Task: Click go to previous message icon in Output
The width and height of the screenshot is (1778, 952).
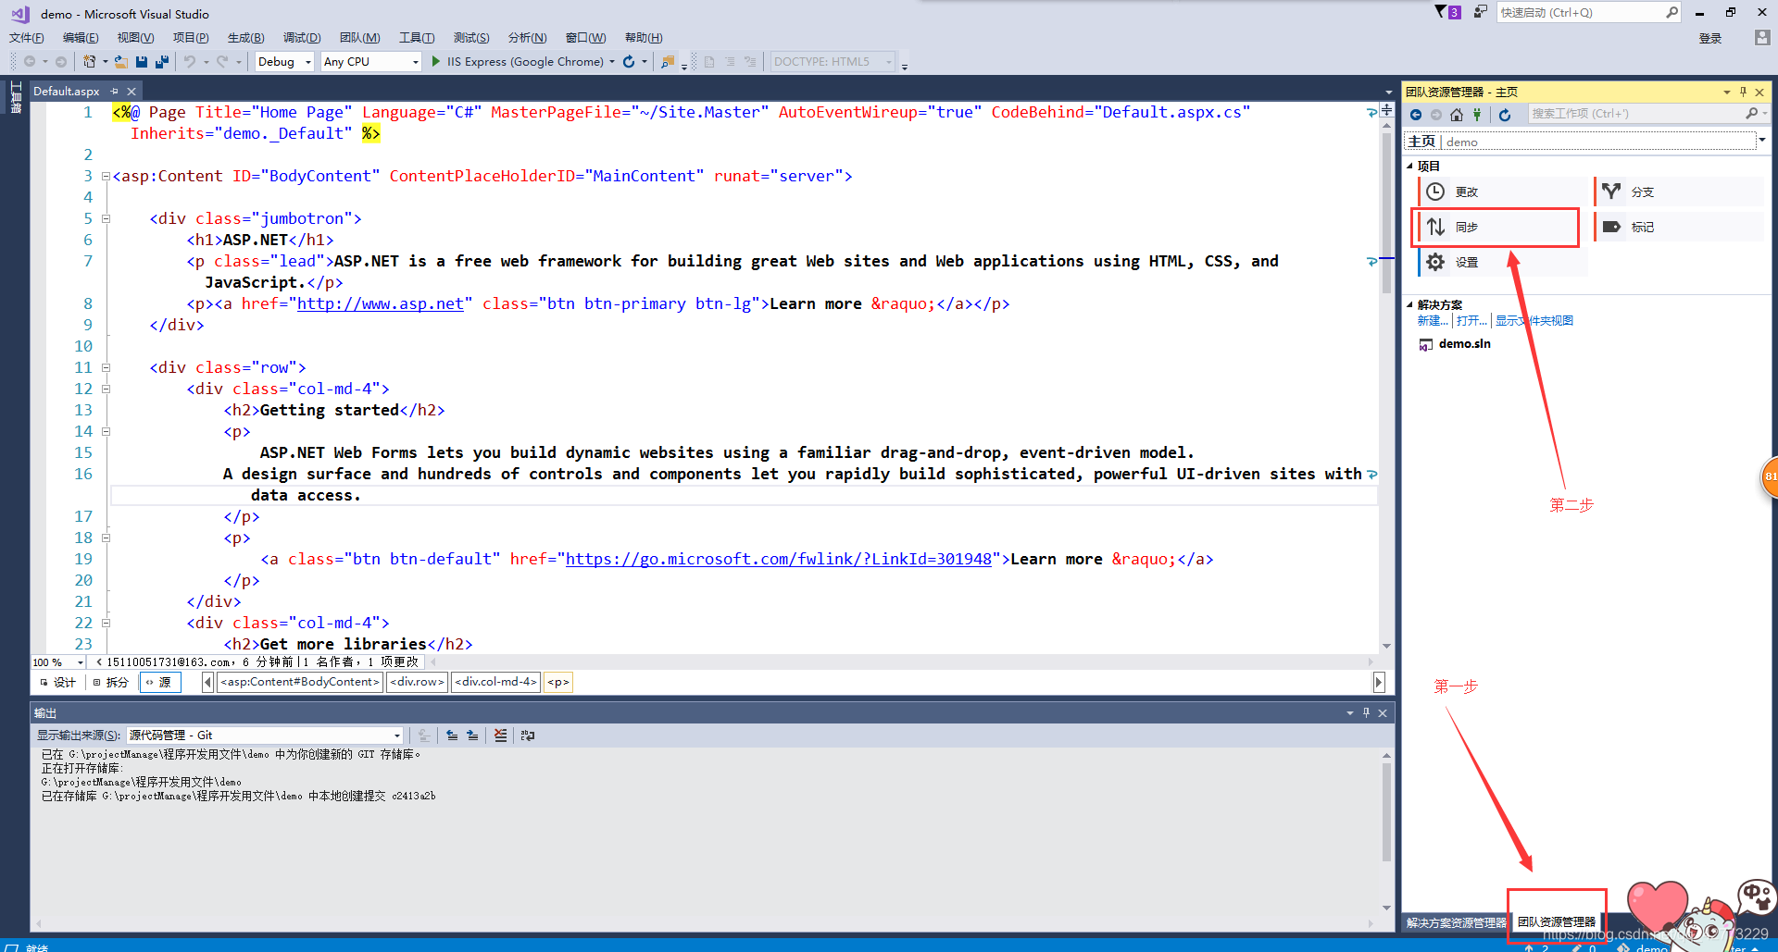Action: pos(452,736)
